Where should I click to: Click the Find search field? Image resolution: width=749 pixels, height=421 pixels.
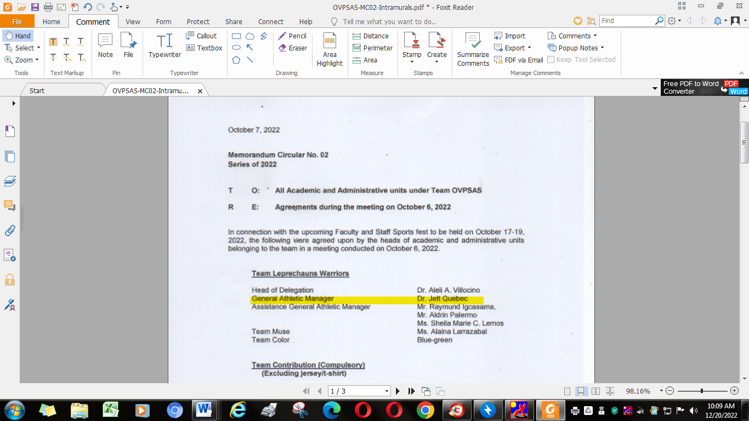click(627, 21)
